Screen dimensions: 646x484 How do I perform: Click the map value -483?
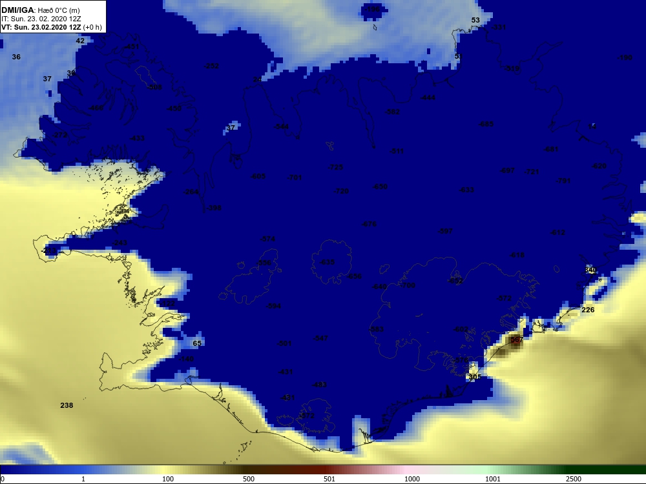pos(319,385)
